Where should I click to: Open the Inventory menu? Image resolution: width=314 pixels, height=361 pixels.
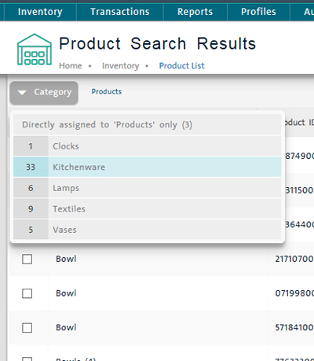coord(40,12)
